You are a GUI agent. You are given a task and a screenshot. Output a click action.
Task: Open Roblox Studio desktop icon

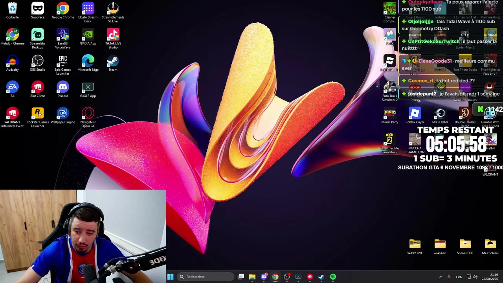point(389,63)
